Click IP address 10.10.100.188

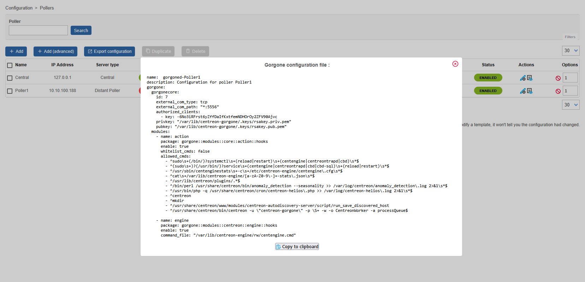[63, 91]
